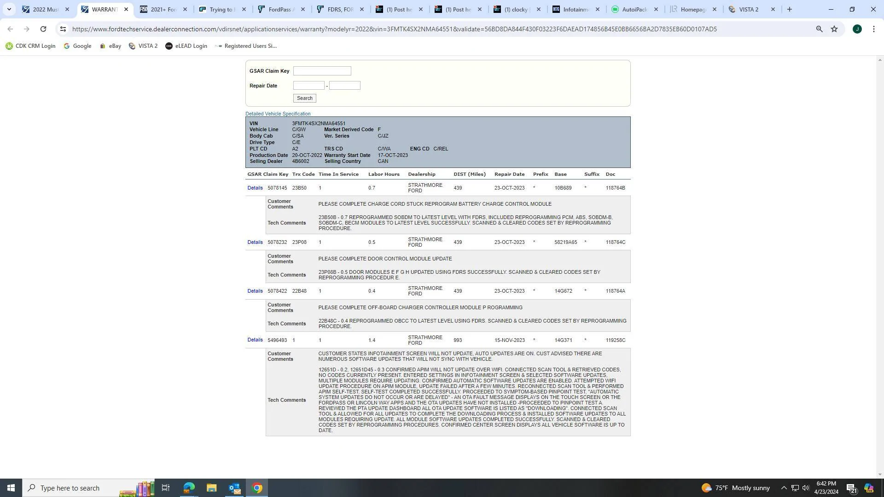
Task: Switch to the 2021+ Ford tab
Action: [x=163, y=9]
